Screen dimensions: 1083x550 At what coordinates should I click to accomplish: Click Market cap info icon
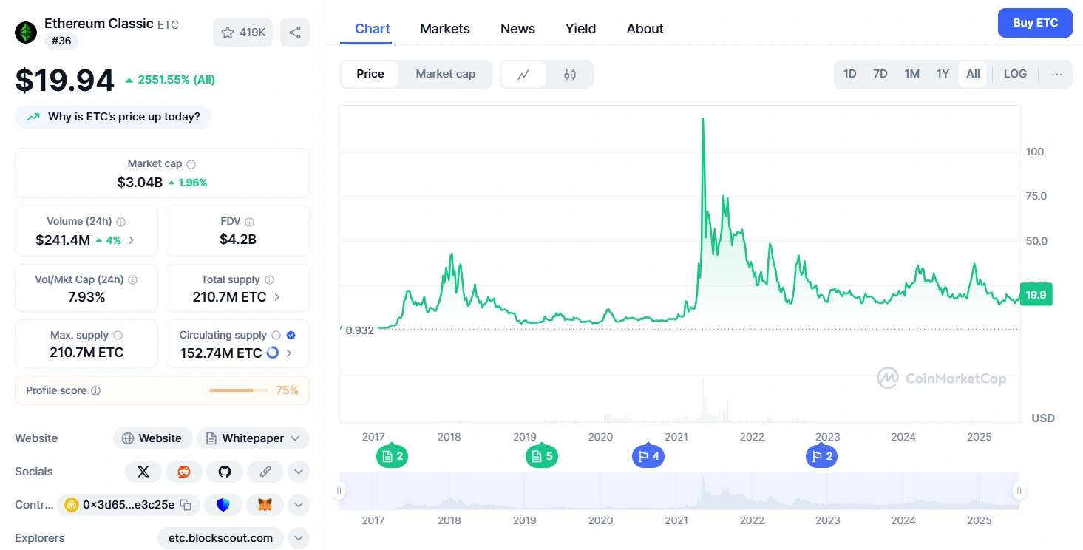point(191,164)
